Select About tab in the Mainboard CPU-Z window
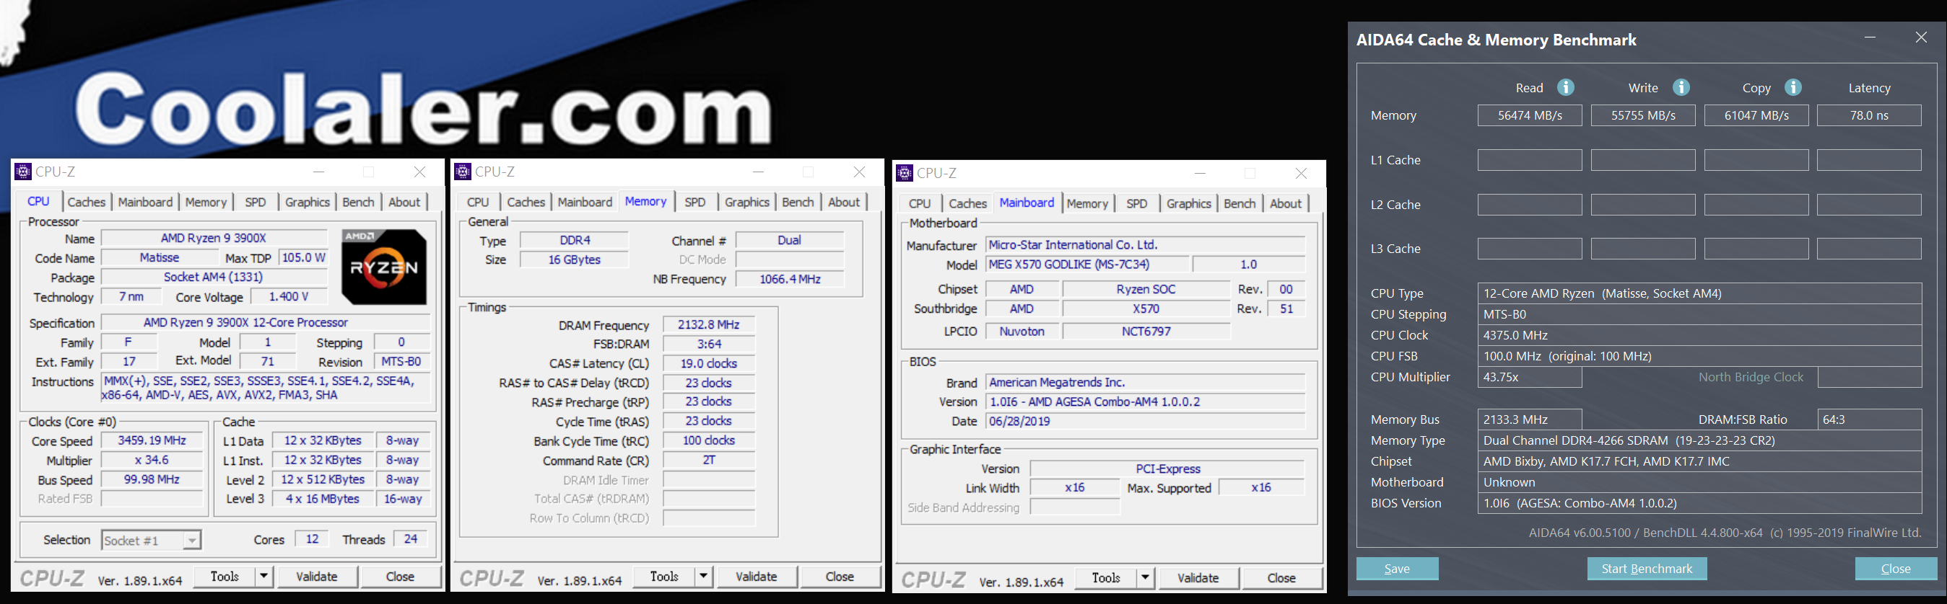Screen dimensions: 1947x604 click(1285, 204)
